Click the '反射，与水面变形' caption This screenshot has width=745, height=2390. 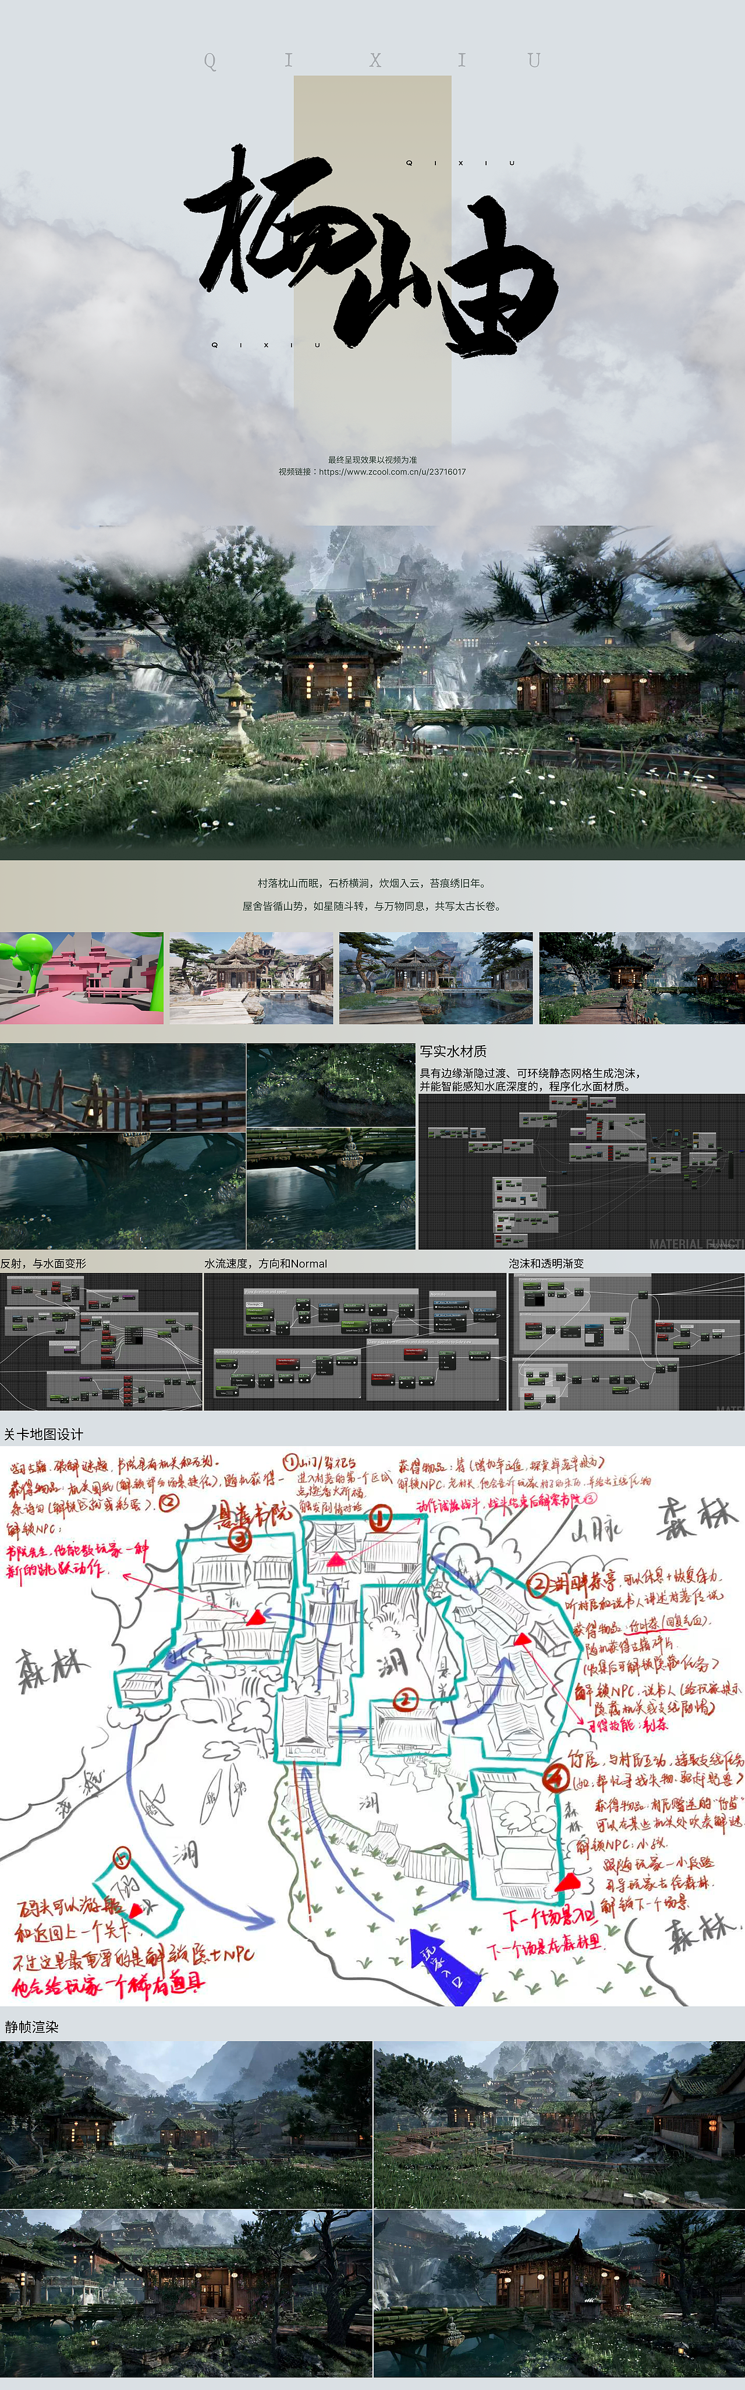click(x=42, y=1263)
